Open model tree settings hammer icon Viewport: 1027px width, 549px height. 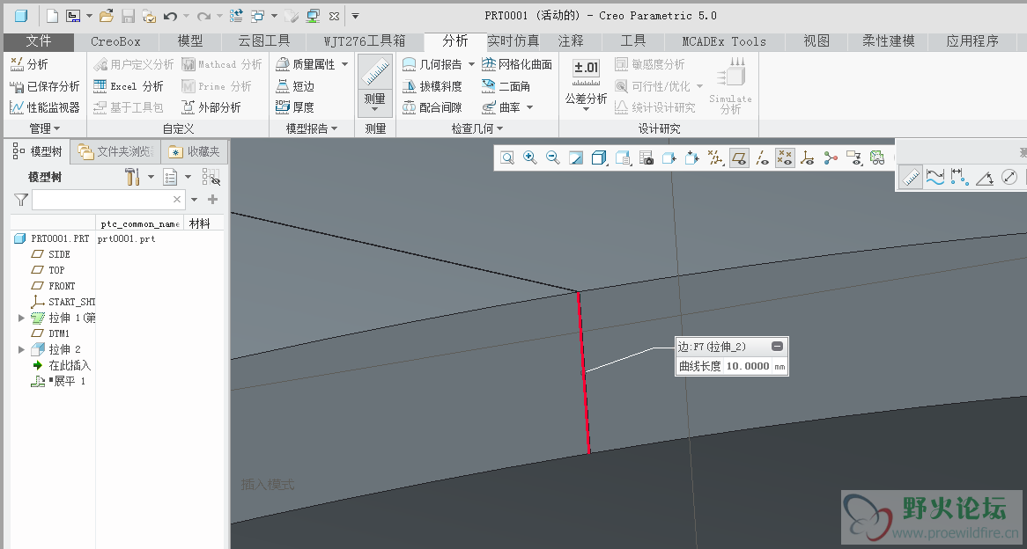(x=132, y=177)
